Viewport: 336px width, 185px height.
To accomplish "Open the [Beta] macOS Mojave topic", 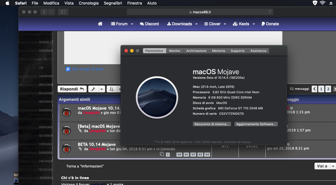I will point(99,126).
